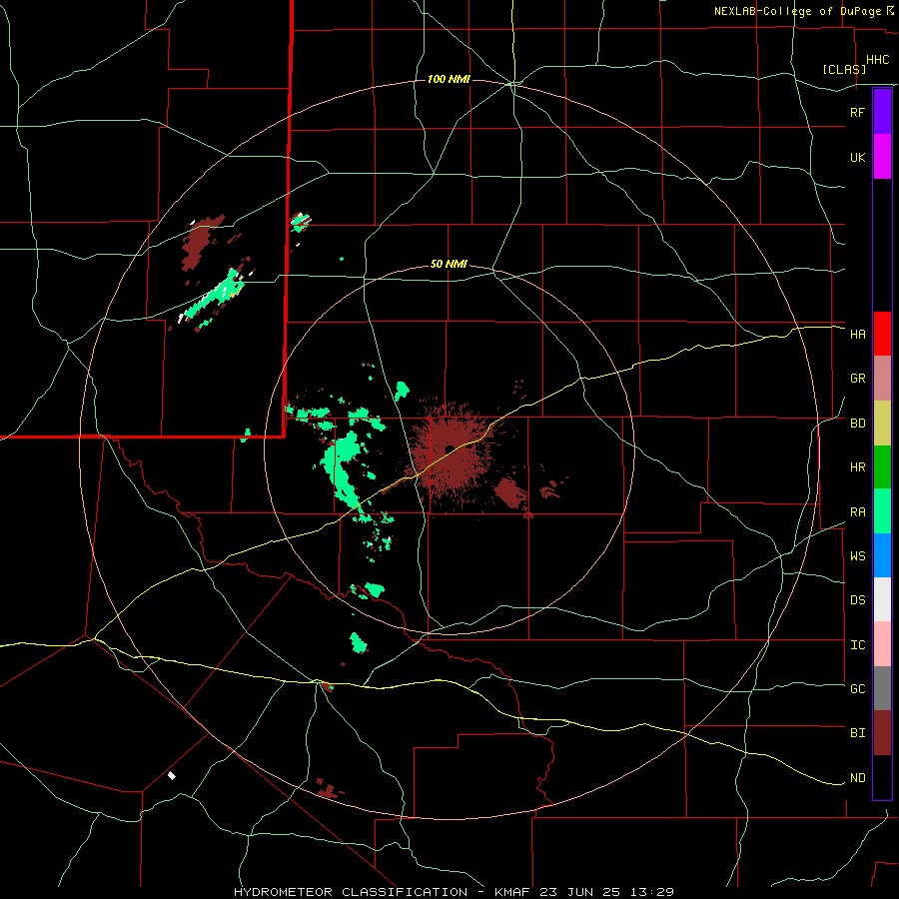
Task: Click the yellow BD big drops swatch
Action: (882, 424)
